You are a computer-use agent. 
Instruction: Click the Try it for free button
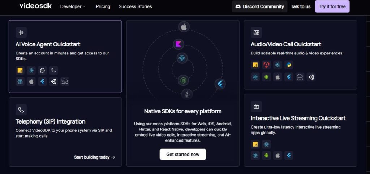pos(332,6)
